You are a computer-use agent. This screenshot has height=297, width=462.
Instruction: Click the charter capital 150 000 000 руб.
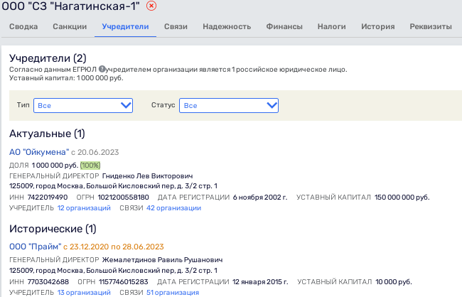(402, 197)
